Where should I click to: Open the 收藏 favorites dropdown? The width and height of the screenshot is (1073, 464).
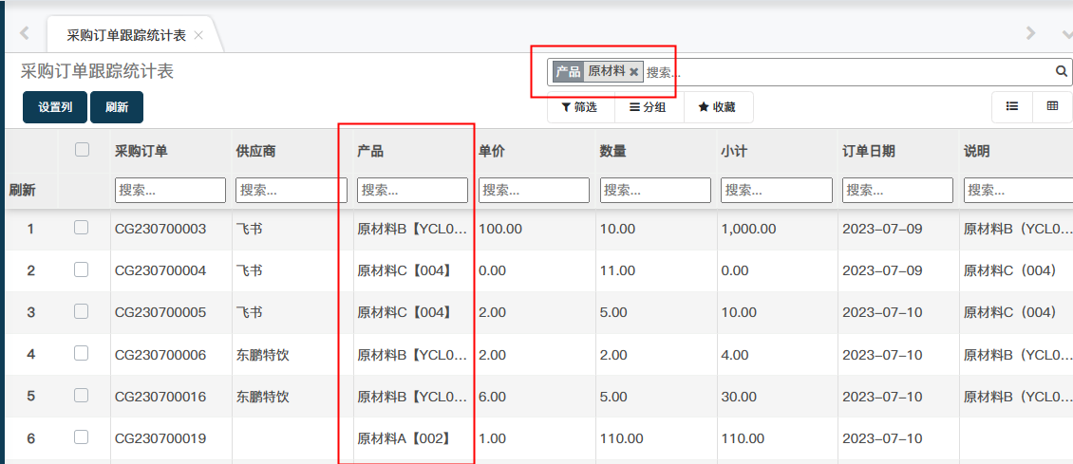718,108
